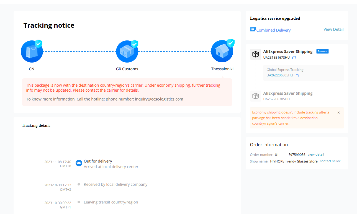This screenshot has width=357, height=214.
Task: Click the active AliExpress Saver Shipping package icon
Action: 256,54
